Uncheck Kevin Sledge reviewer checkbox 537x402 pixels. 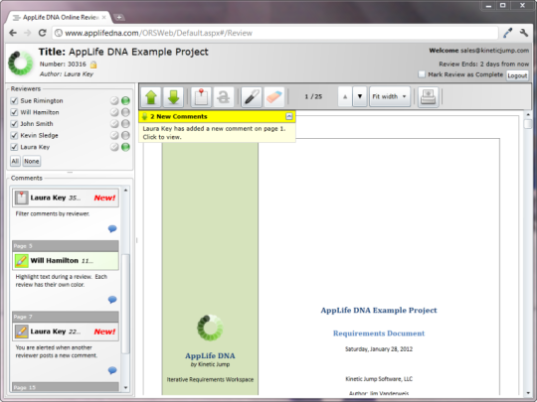(14, 135)
